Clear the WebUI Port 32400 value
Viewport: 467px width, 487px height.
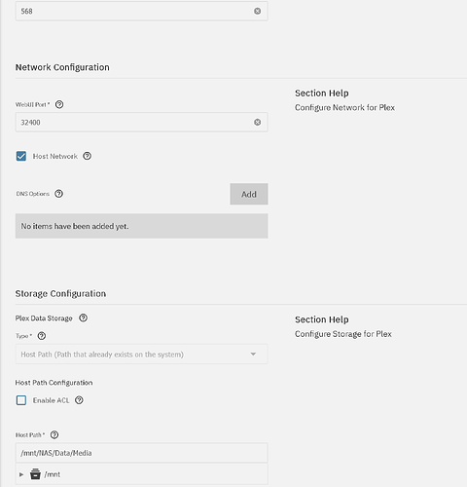tap(257, 122)
